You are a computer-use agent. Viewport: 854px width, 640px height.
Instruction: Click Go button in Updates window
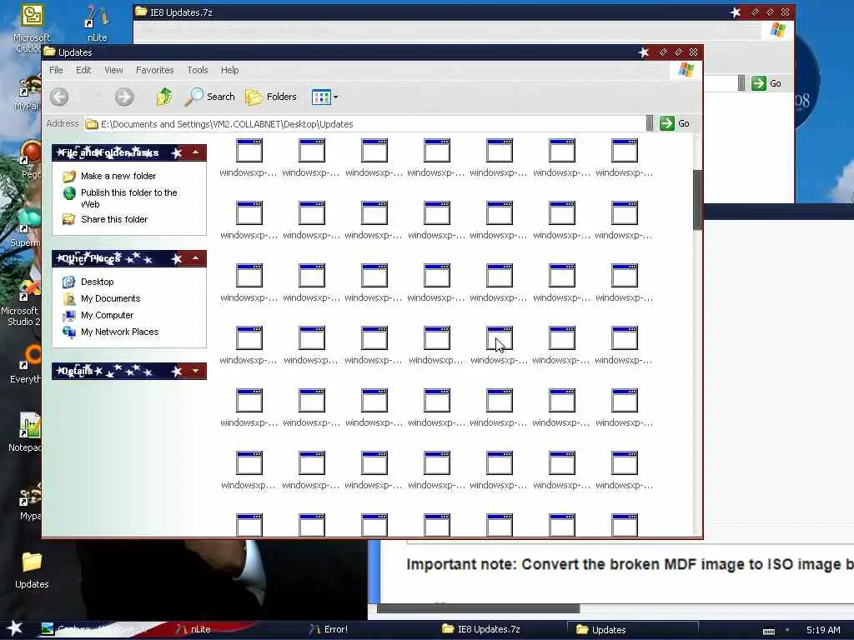(x=675, y=123)
